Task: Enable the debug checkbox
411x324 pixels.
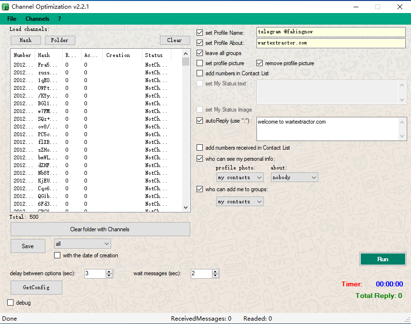Action: [11, 303]
